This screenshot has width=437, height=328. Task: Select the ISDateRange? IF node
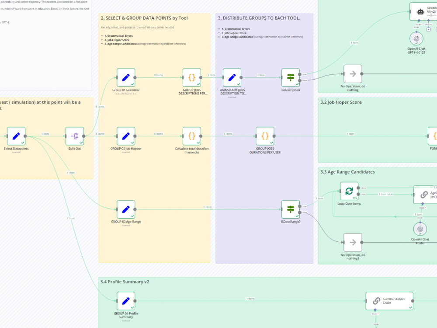[291, 209]
